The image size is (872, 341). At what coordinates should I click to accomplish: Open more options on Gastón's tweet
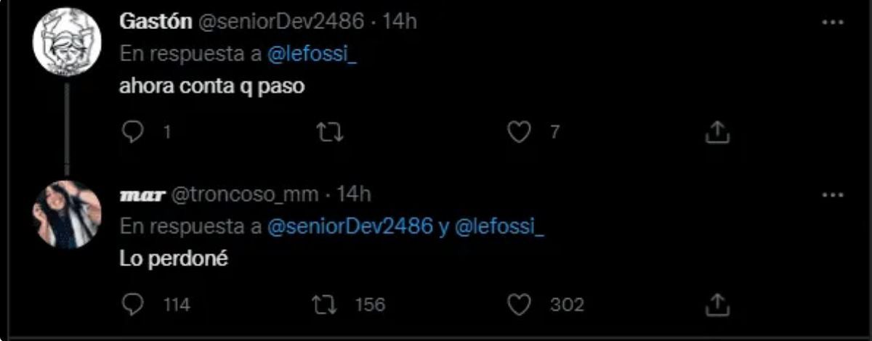click(832, 22)
